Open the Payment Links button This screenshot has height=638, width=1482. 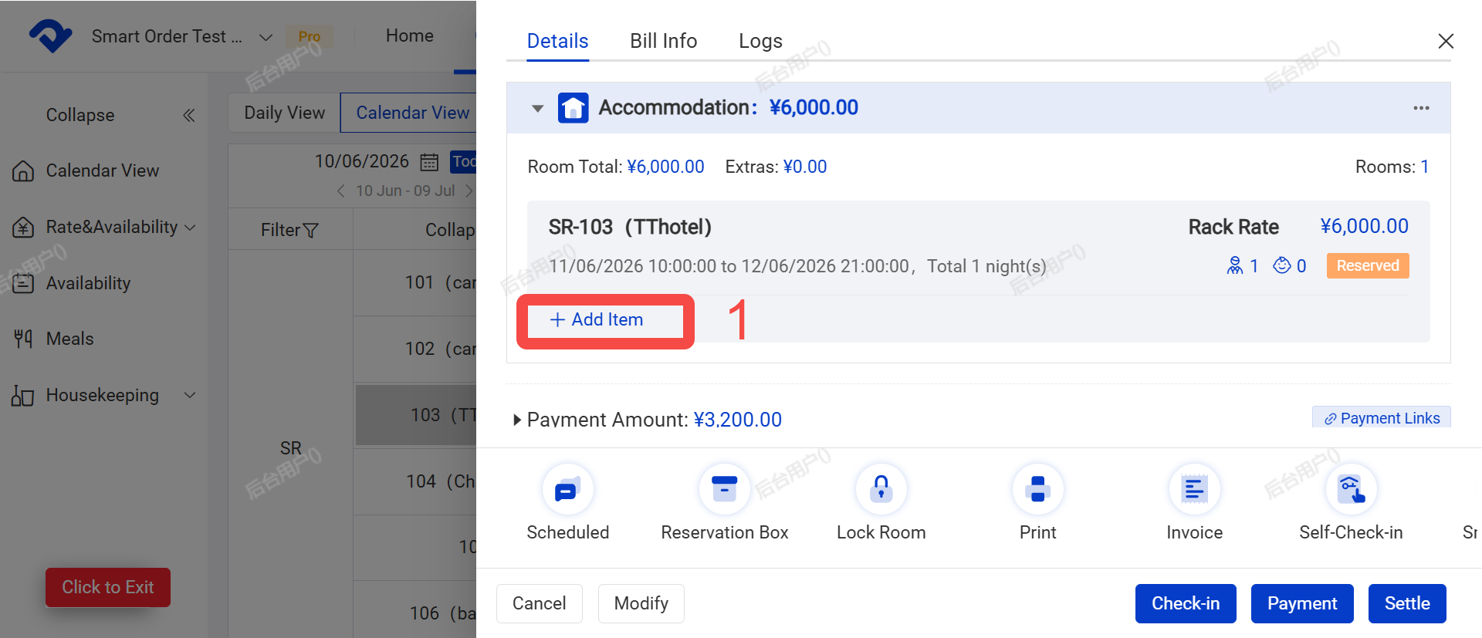(x=1382, y=417)
